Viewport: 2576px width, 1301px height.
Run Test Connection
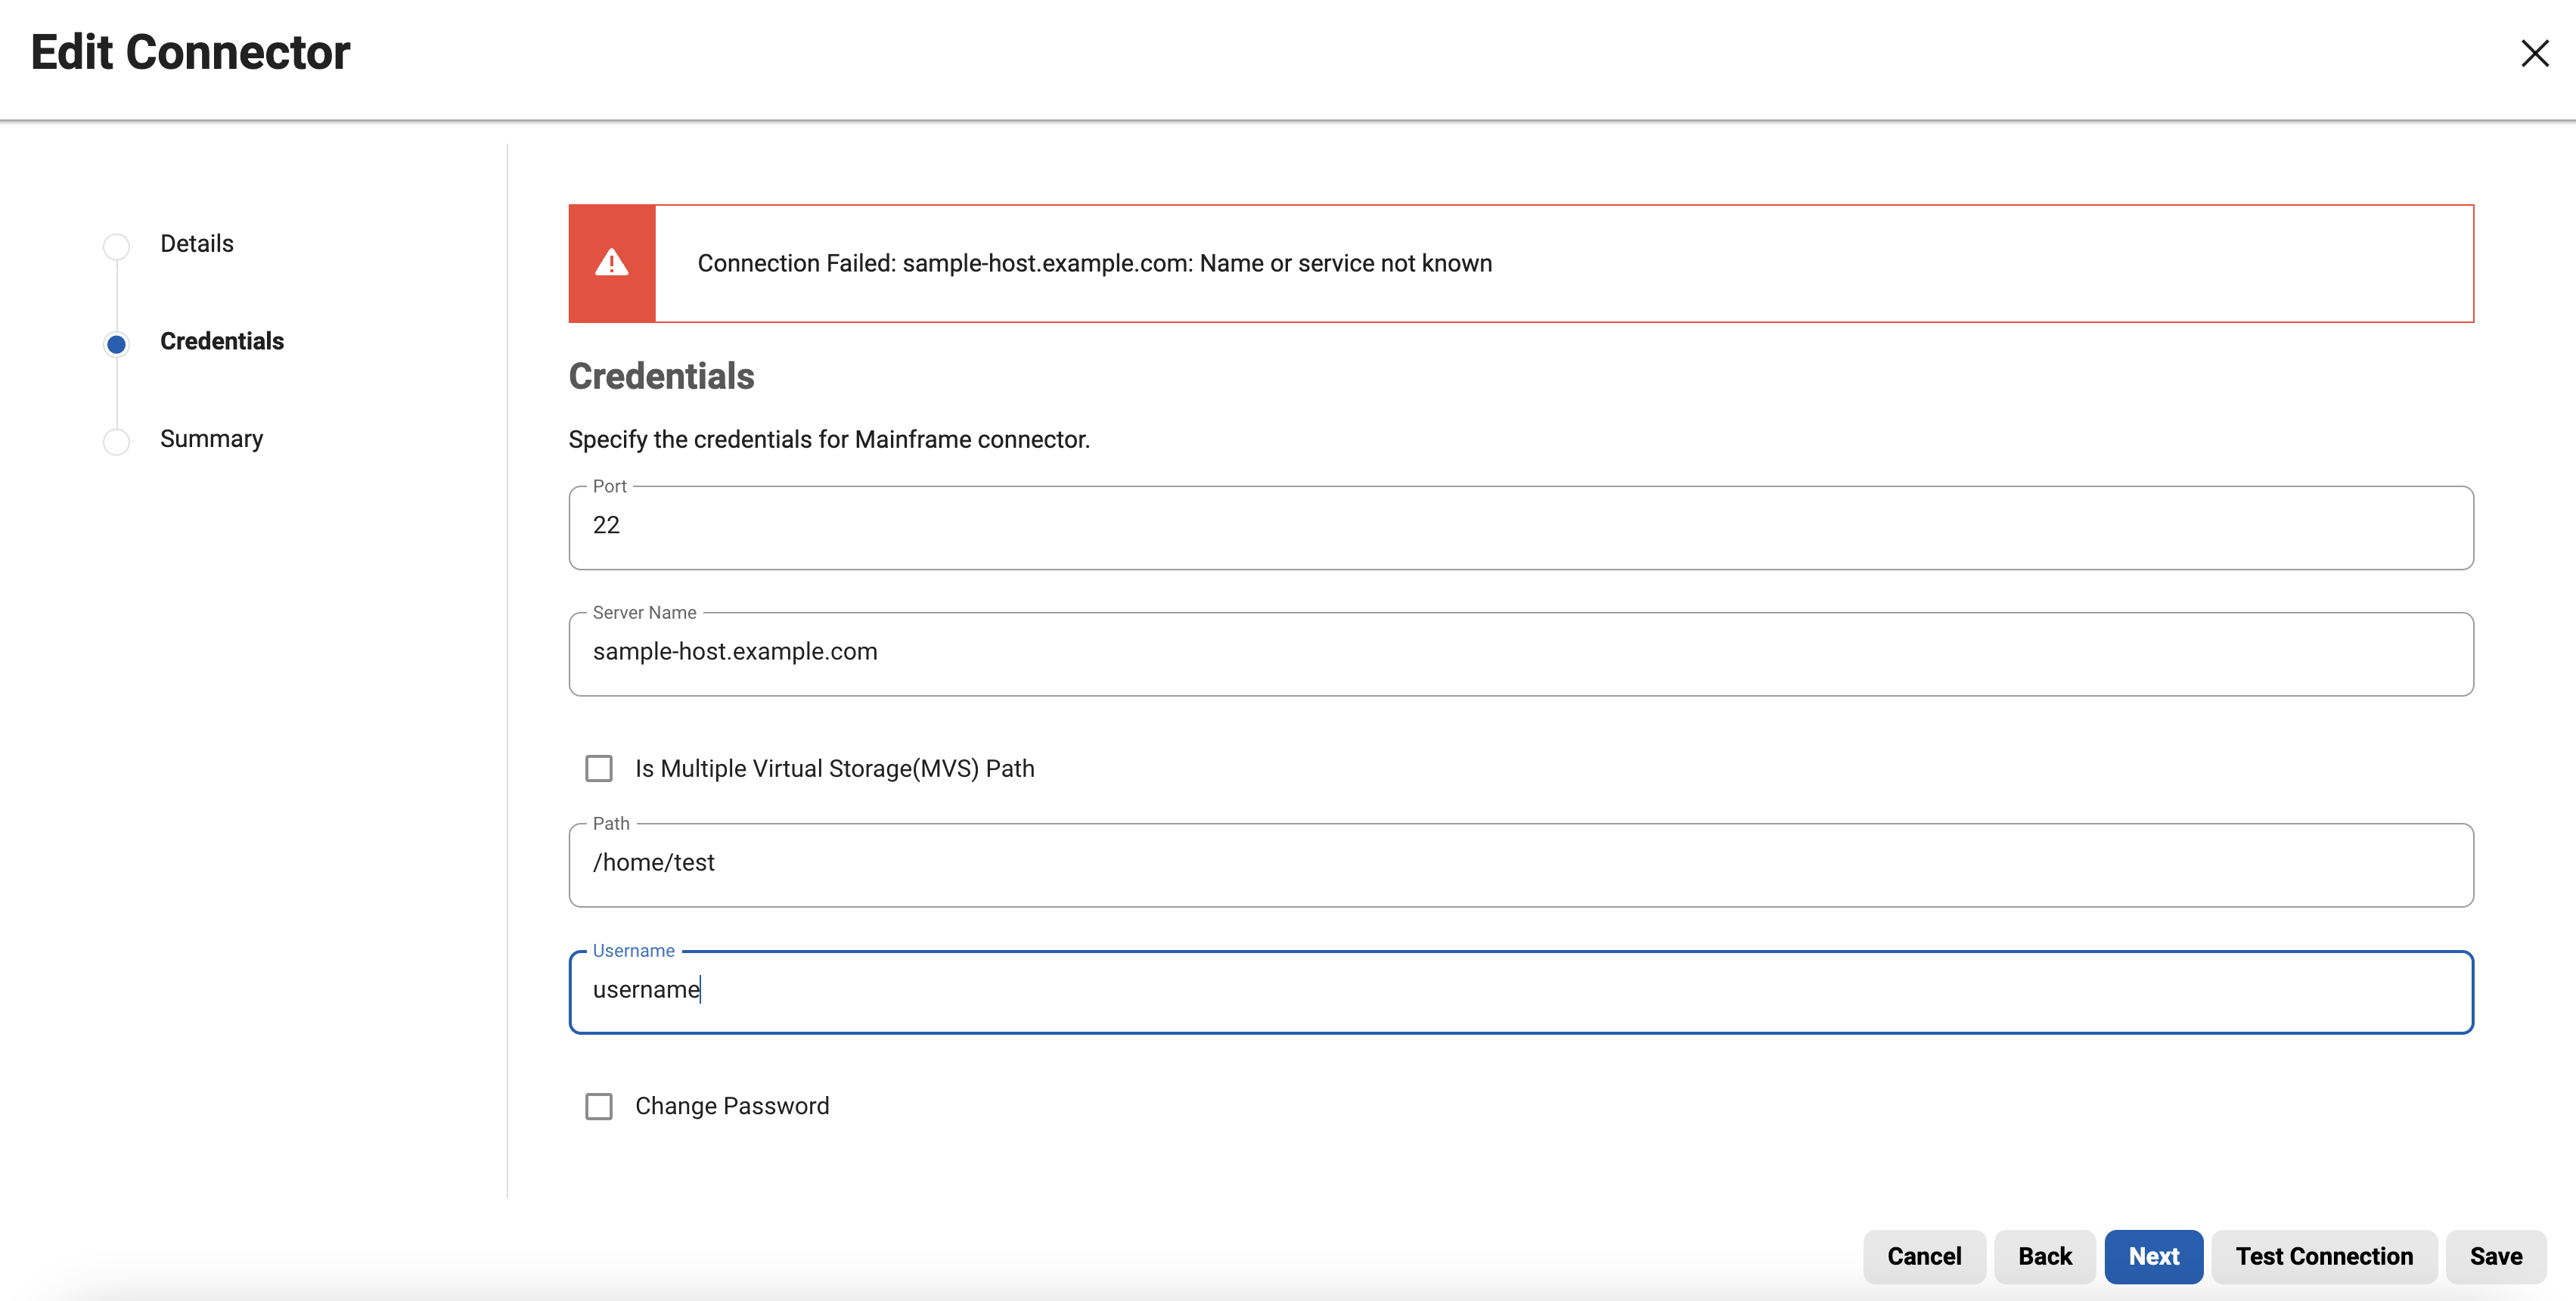2324,1256
